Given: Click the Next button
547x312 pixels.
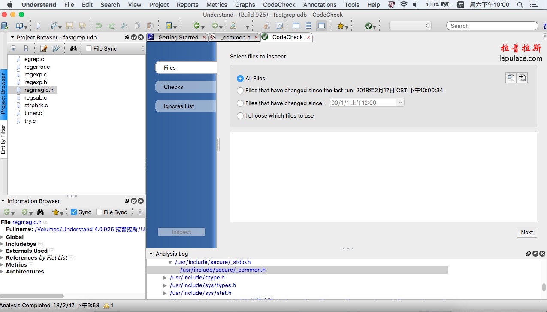Looking at the screenshot, I should 527,232.
